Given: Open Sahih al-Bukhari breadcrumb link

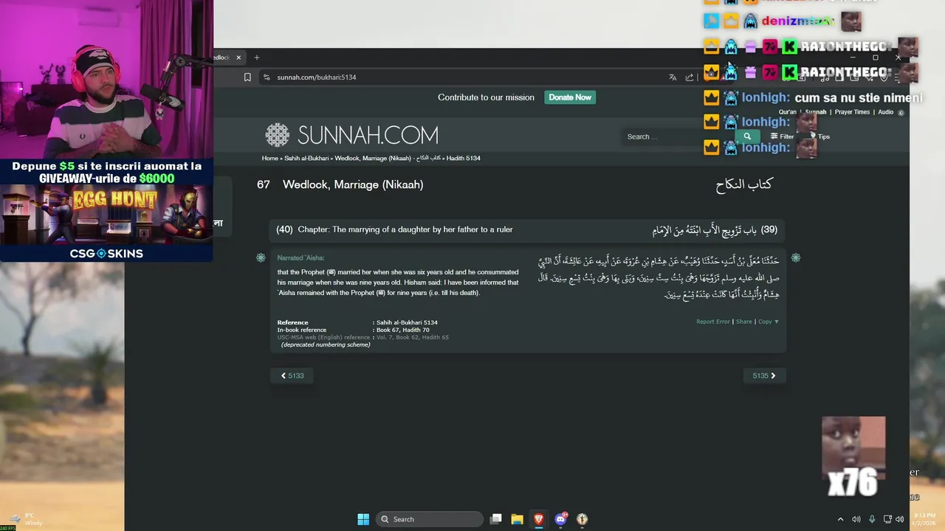Looking at the screenshot, I should click(x=306, y=158).
